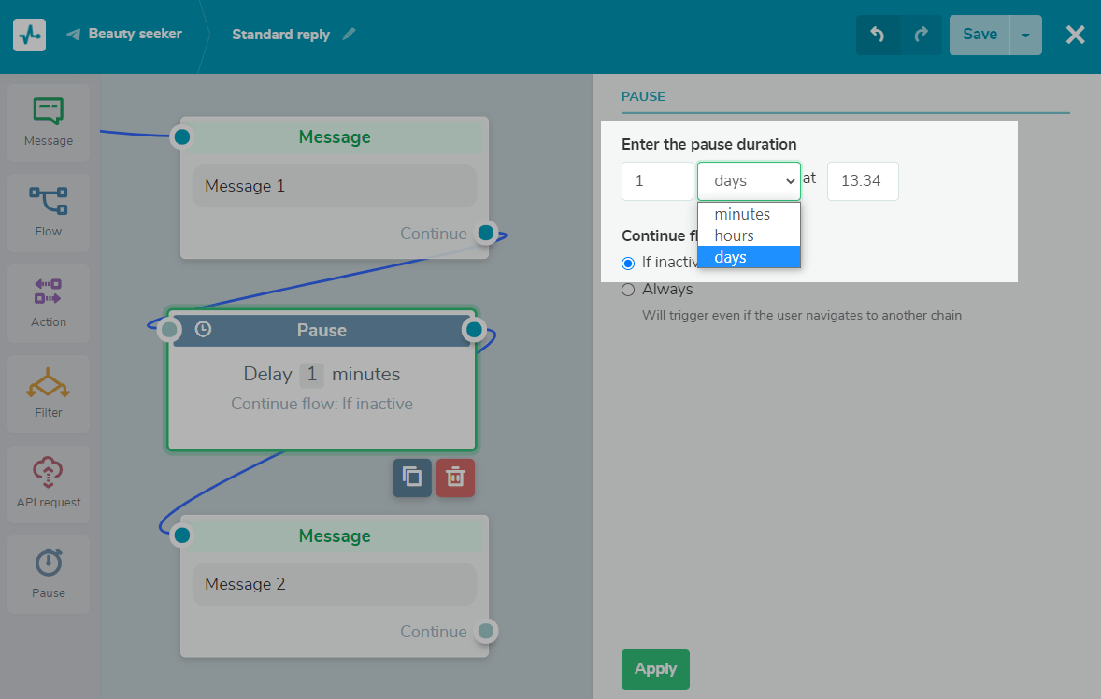
Task: Undo the last change
Action: point(878,35)
